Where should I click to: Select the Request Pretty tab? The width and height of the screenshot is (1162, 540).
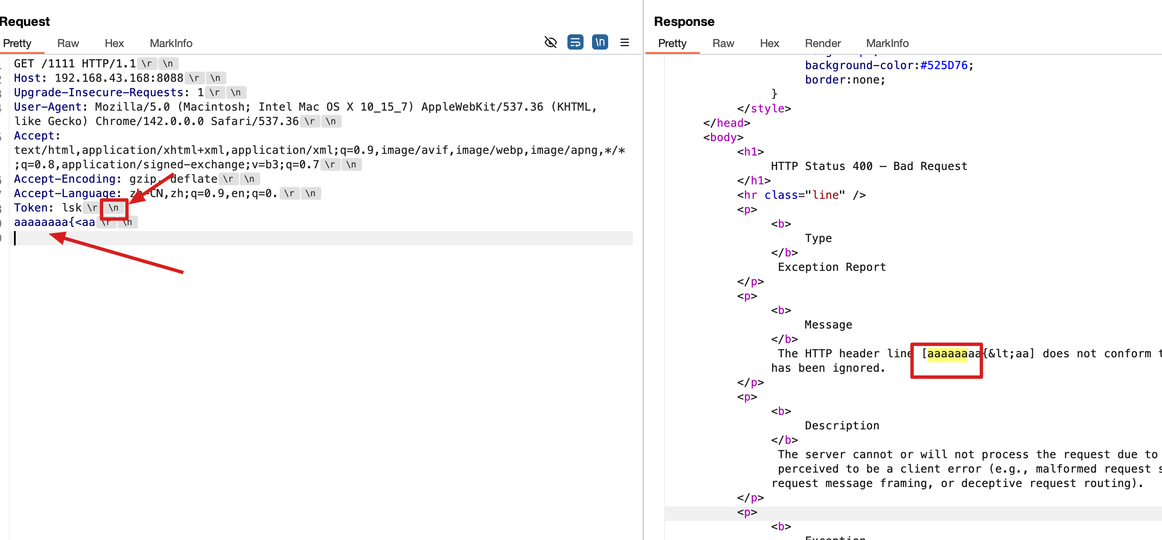(17, 43)
